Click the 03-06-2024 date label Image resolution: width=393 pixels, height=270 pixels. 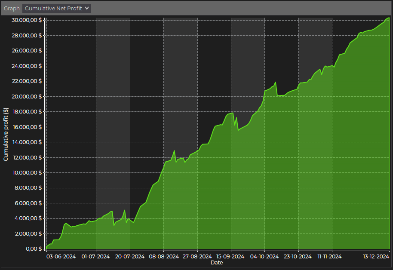(x=61, y=257)
